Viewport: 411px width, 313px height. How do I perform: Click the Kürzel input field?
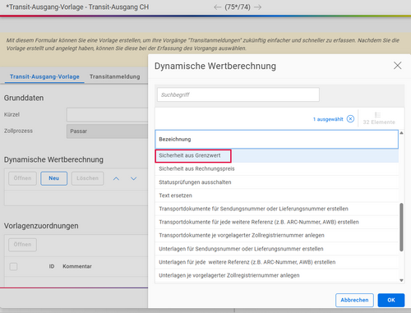tap(108, 114)
